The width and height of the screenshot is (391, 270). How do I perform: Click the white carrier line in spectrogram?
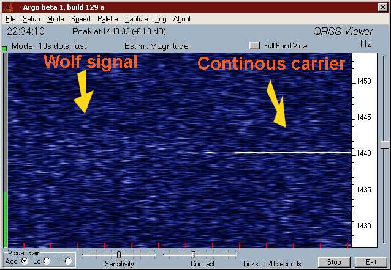click(x=292, y=153)
